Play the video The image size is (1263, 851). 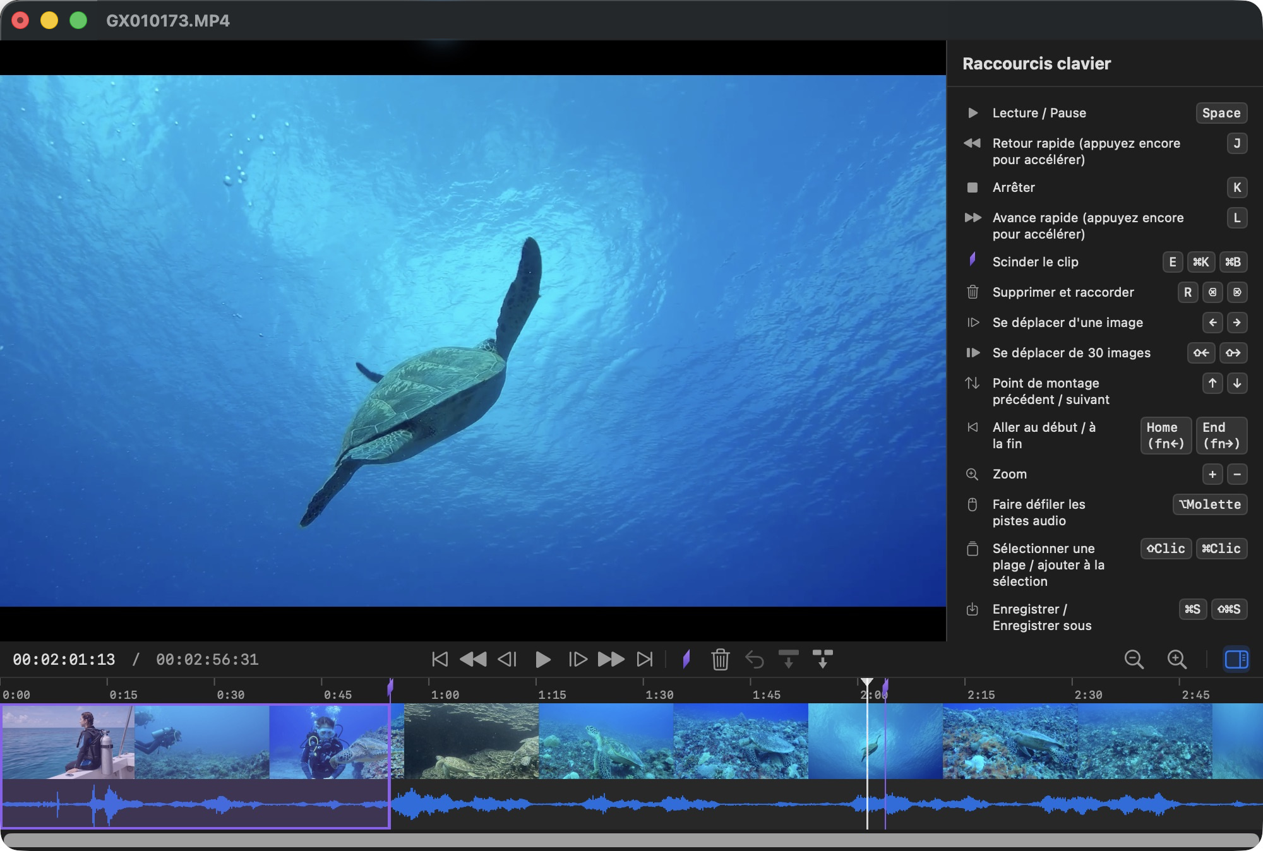click(542, 659)
